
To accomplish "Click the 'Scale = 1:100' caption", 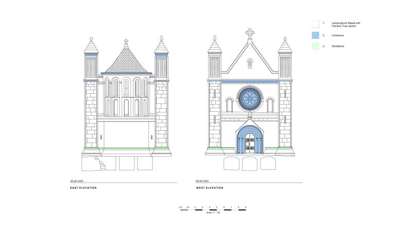I will pyautogui.click(x=213, y=213).
